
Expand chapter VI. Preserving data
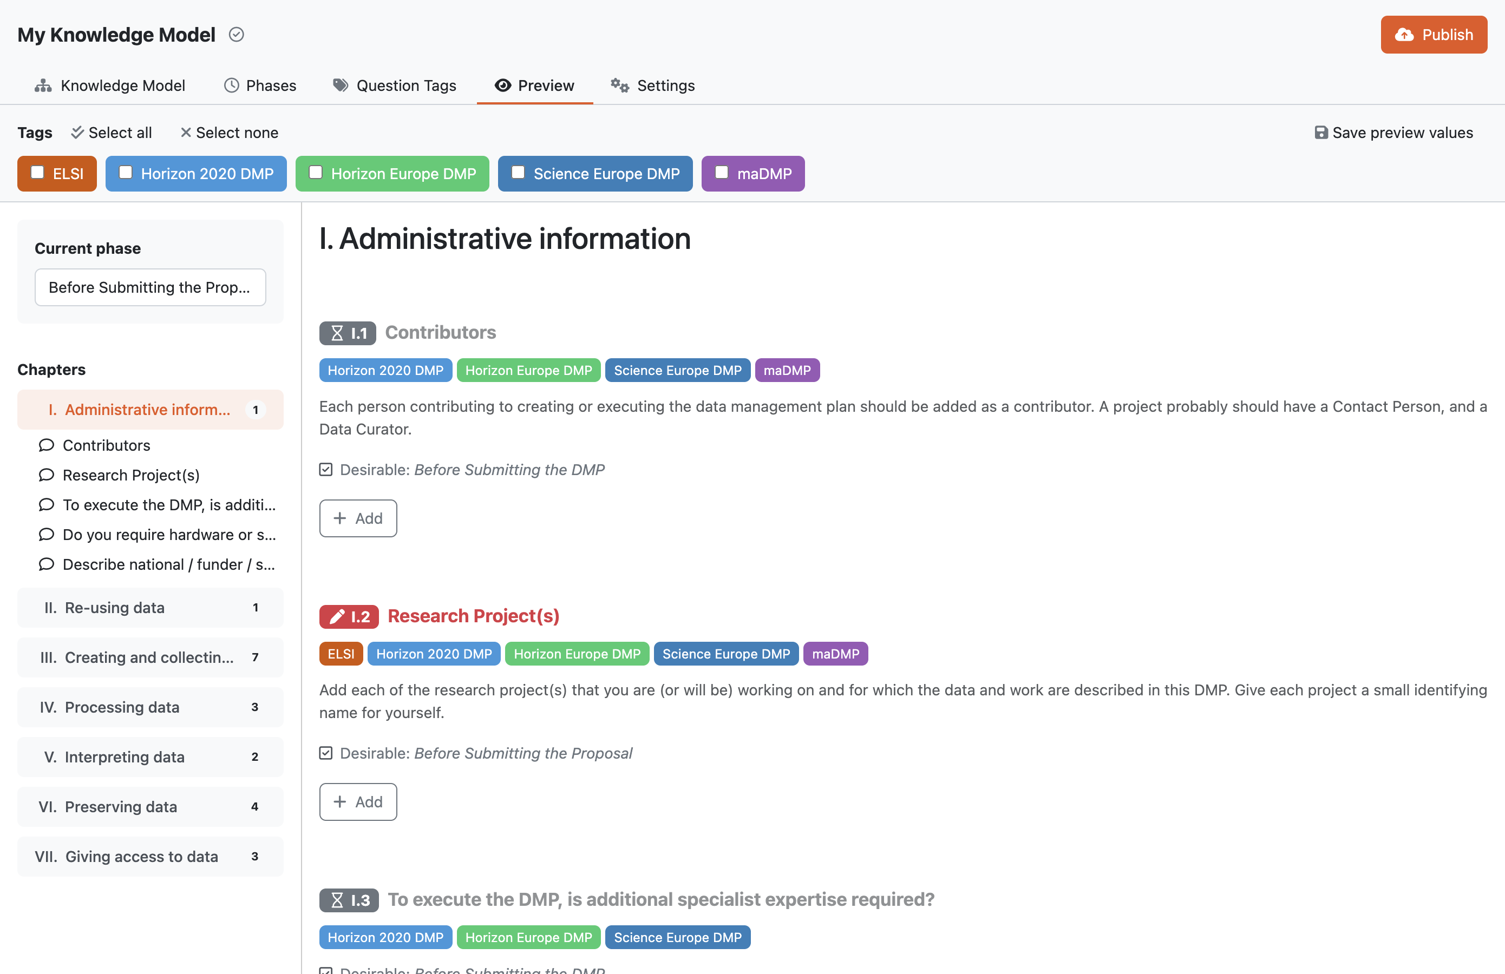pyautogui.click(x=150, y=807)
